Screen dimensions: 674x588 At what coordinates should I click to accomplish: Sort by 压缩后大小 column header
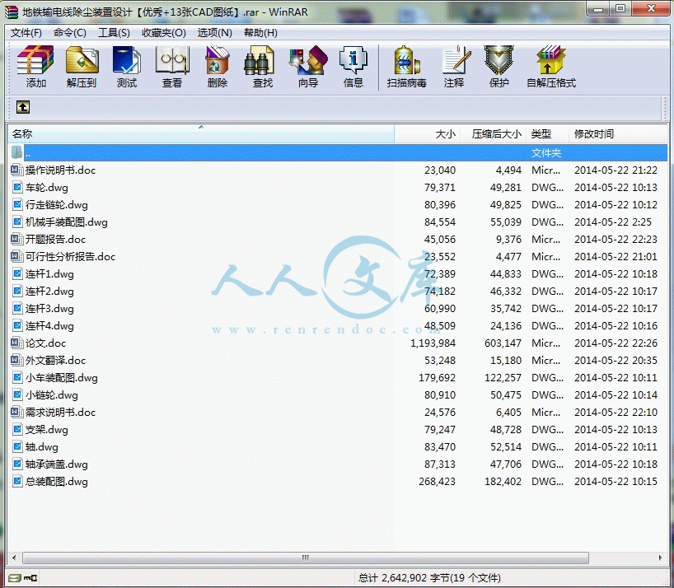pyautogui.click(x=493, y=134)
